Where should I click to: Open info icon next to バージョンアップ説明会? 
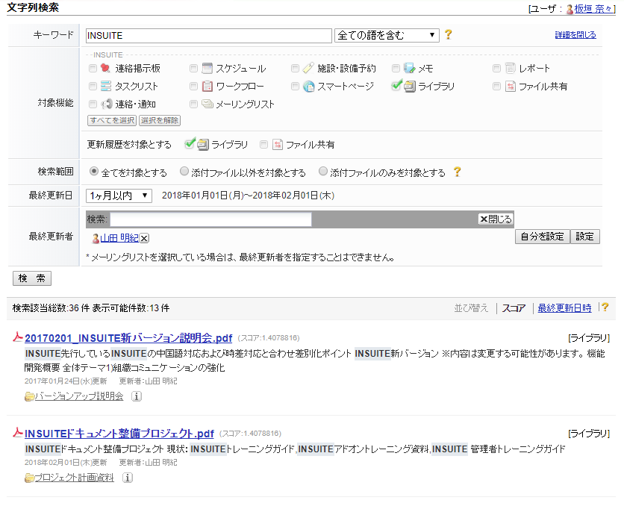click(137, 396)
